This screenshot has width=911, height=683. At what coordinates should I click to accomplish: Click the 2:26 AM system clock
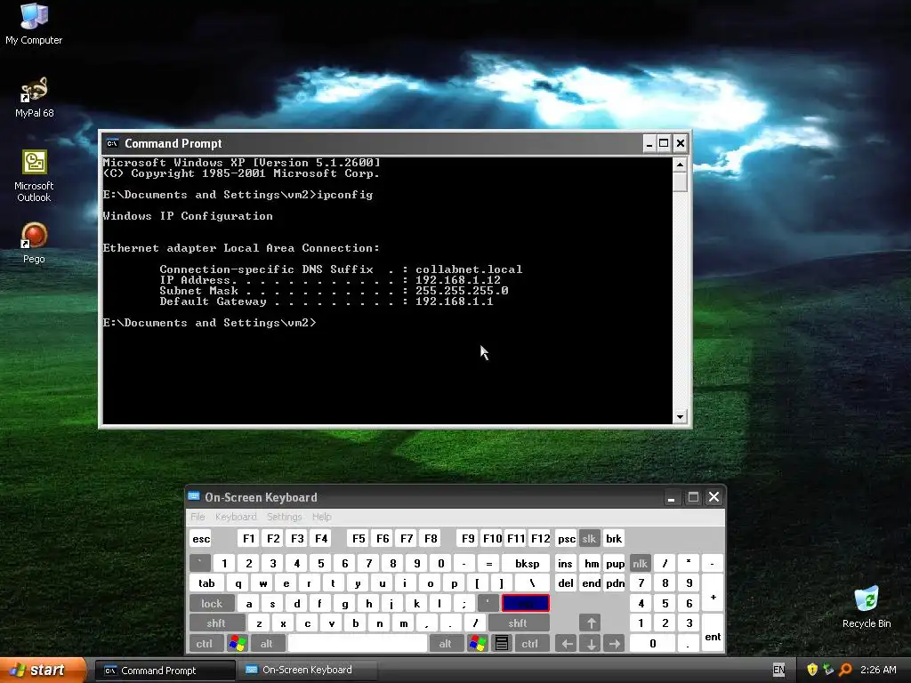click(878, 670)
